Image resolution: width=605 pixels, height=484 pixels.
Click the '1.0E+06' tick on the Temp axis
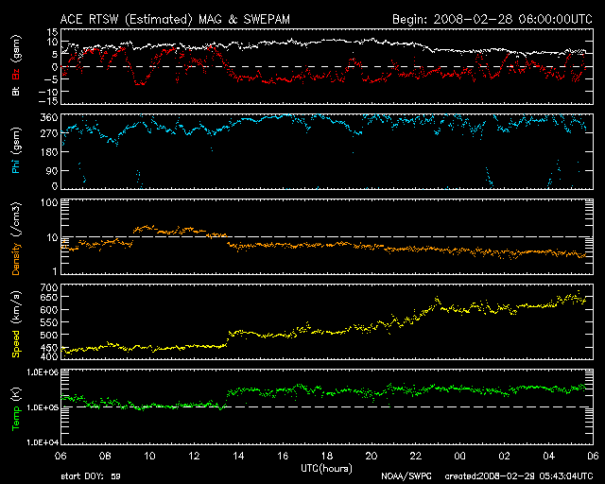coord(43,372)
